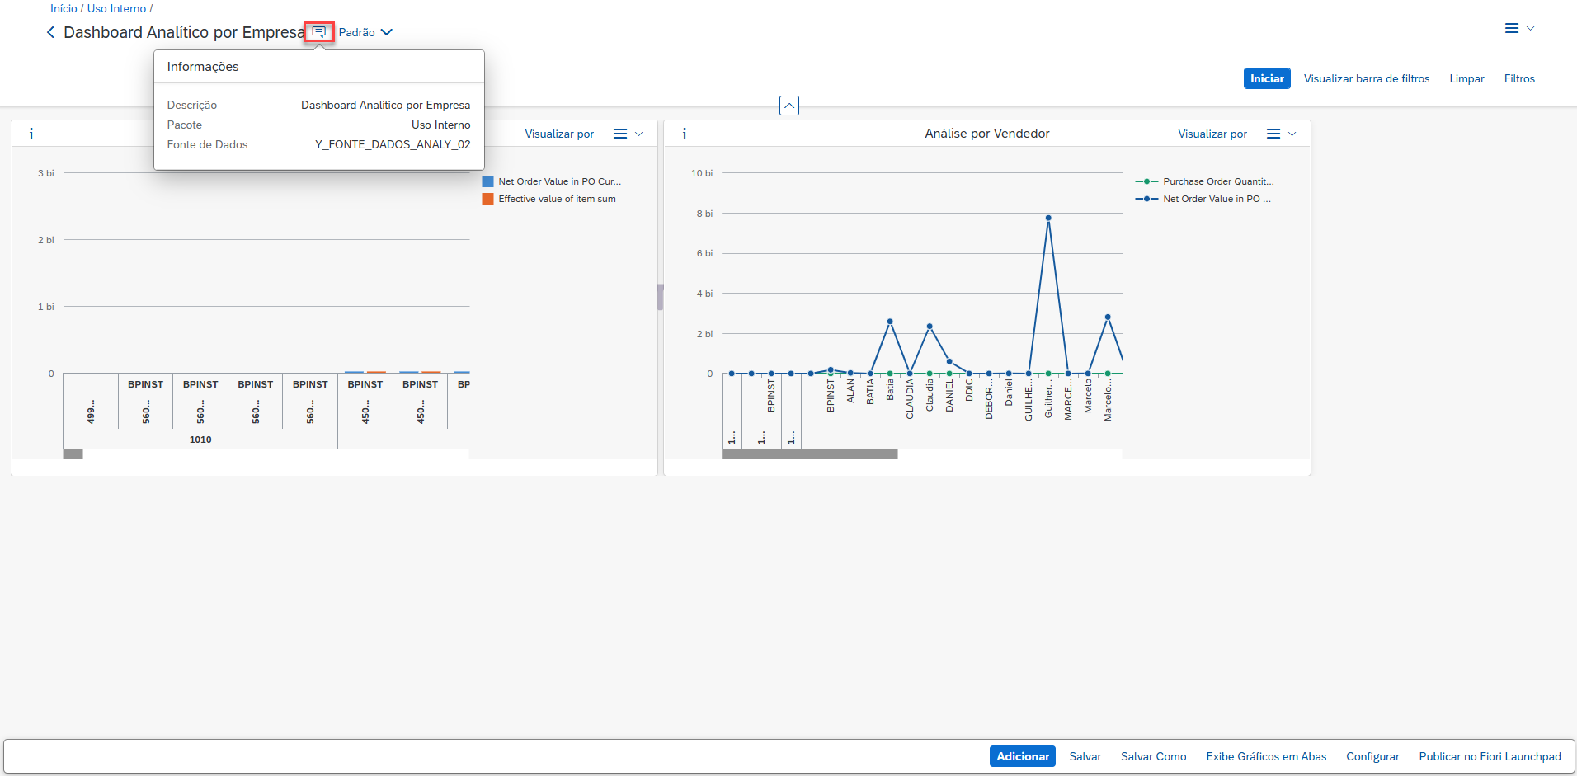This screenshot has width=1577, height=776.
Task: Click the vendor chart horizontal scrollbar
Action: (809, 454)
